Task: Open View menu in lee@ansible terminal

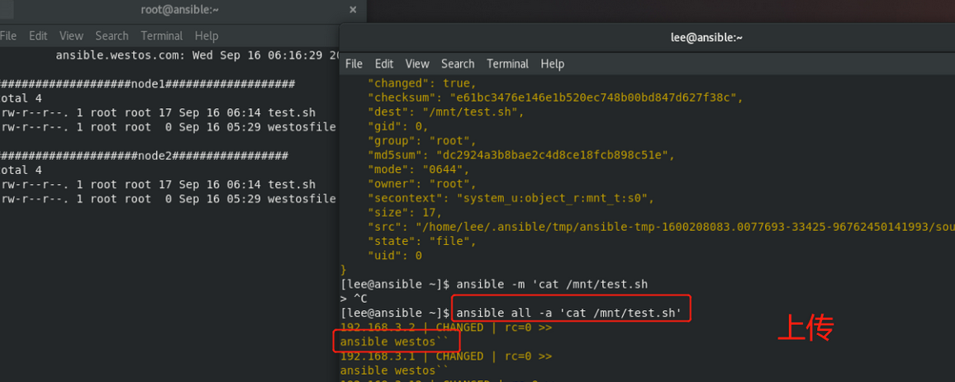Action: pos(417,64)
